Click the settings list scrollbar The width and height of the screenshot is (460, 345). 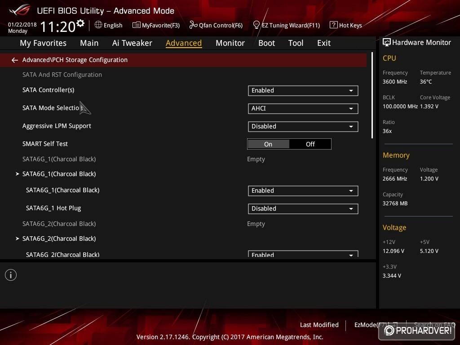click(372, 95)
